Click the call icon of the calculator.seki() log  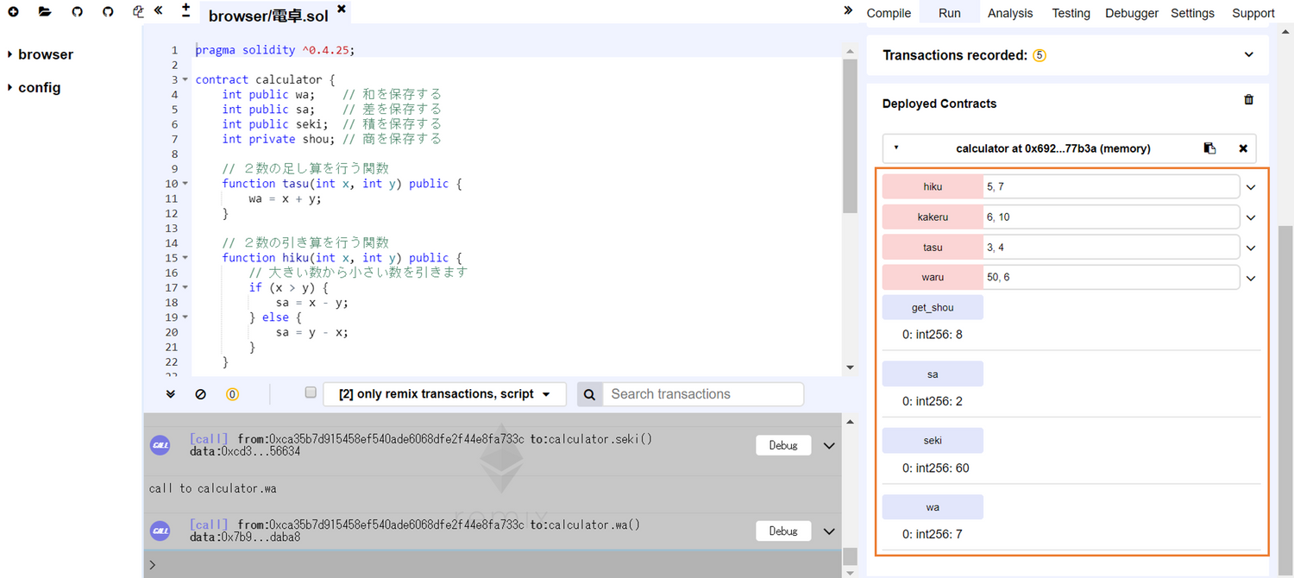pos(160,445)
